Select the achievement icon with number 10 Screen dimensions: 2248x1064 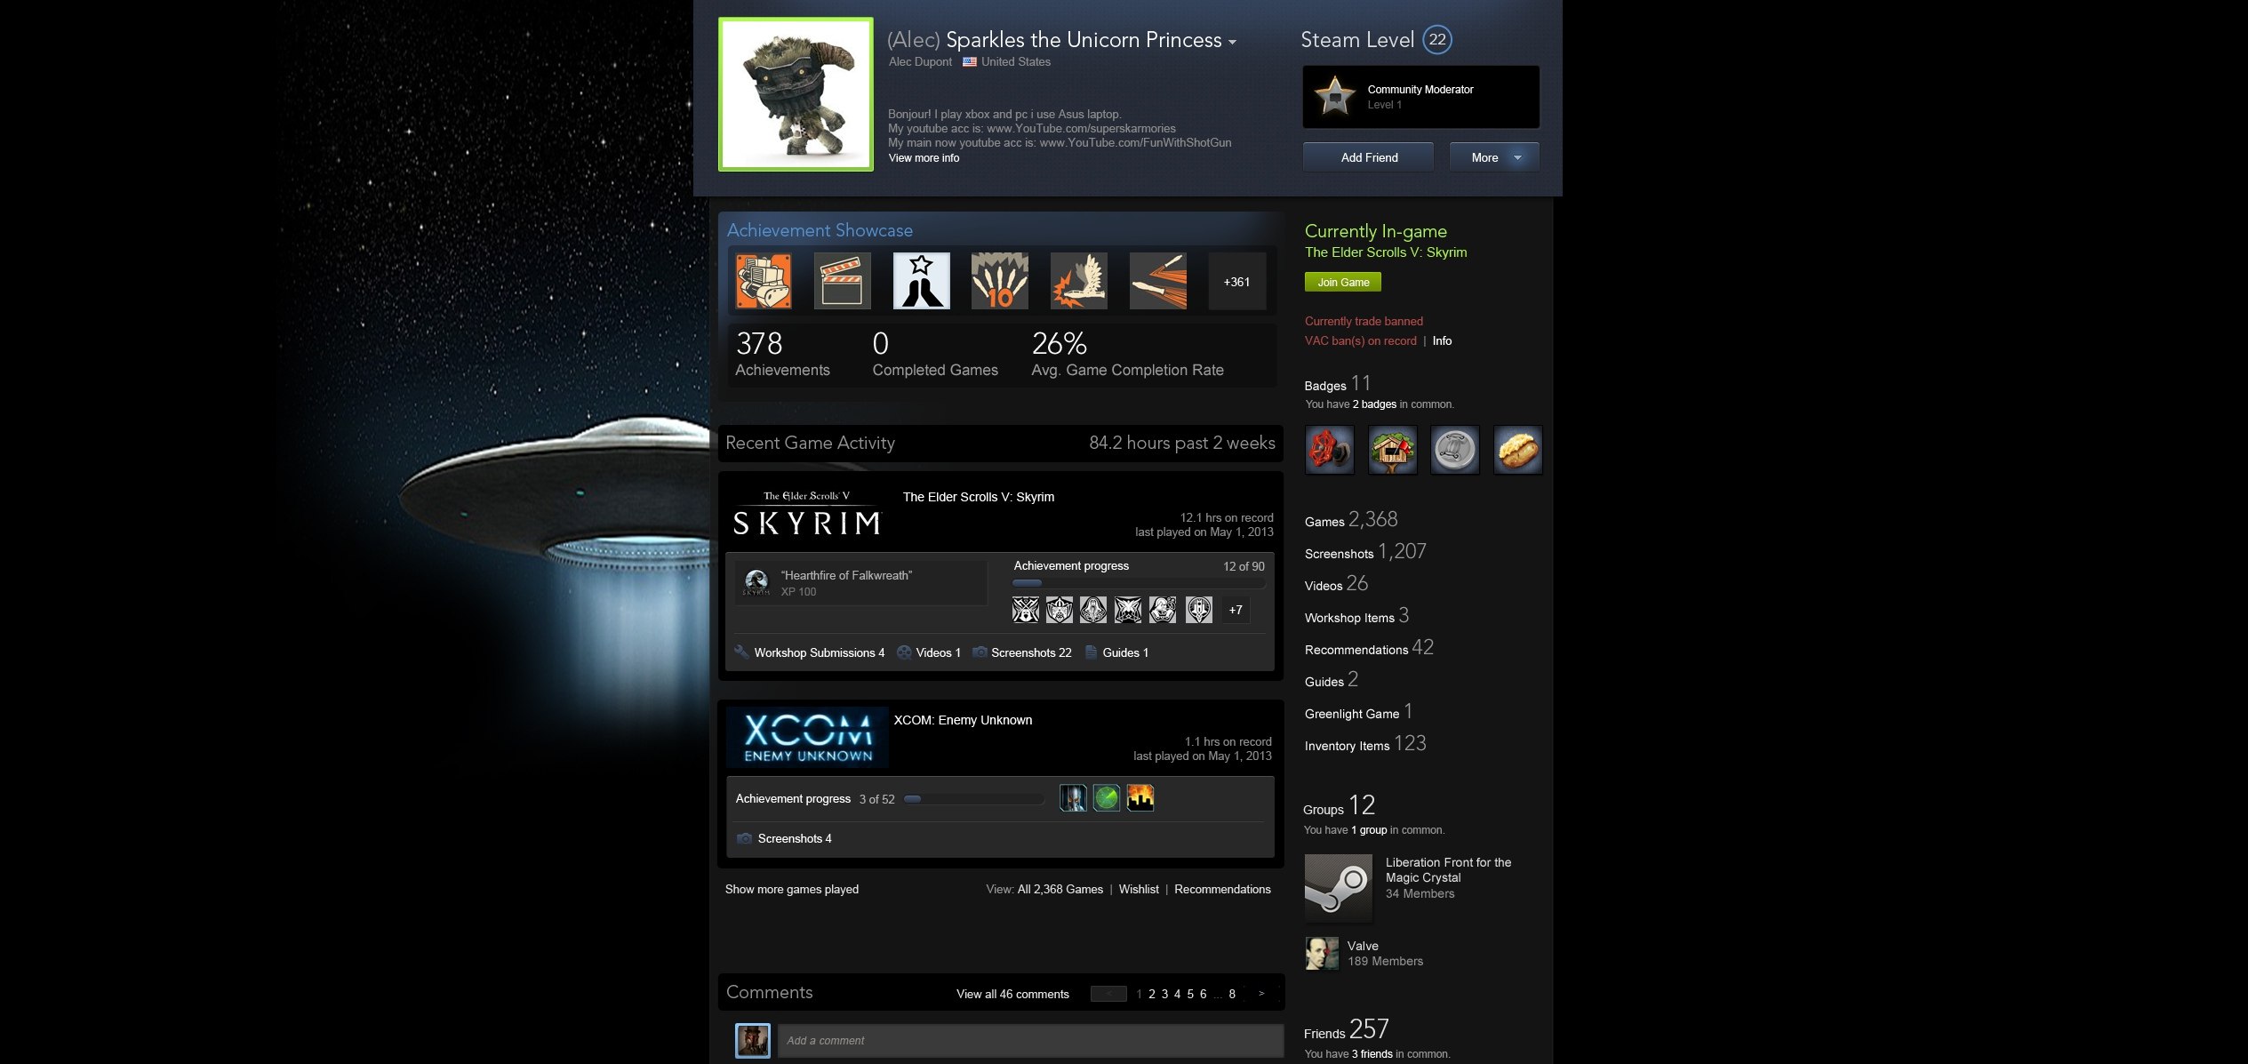(1000, 281)
